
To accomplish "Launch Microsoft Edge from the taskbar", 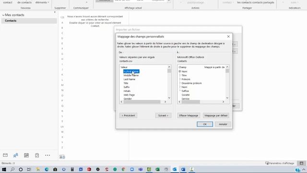I will click(x=47, y=169).
